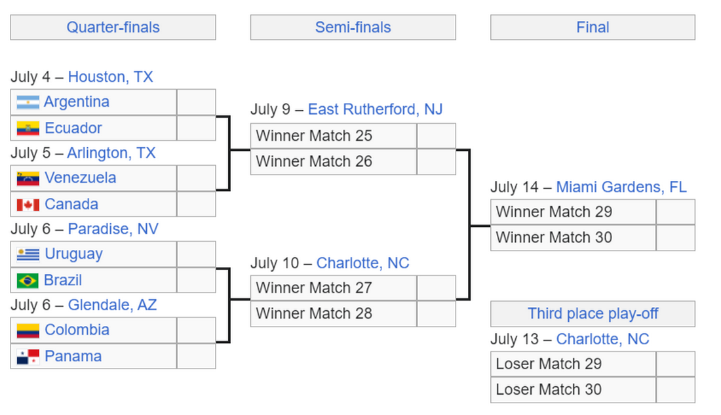Click the Argentina flag icon
Image resolution: width=721 pixels, height=415 pixels.
pos(28,102)
